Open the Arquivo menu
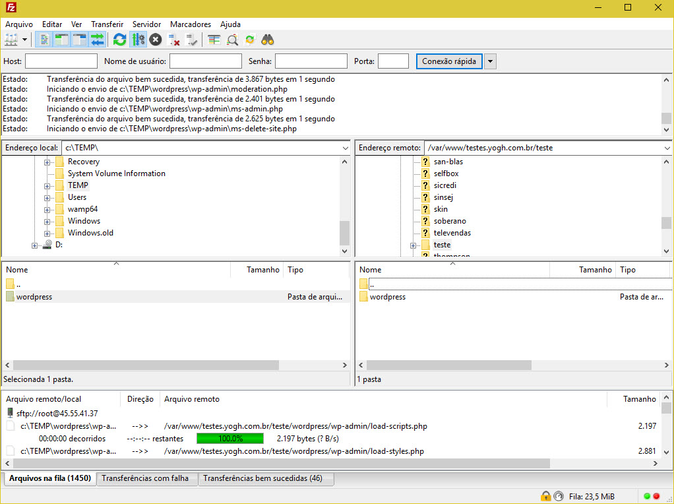This screenshot has height=504, width=674. (19, 24)
